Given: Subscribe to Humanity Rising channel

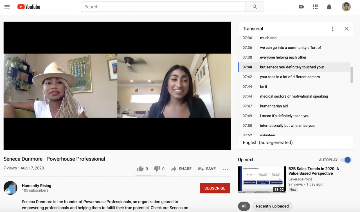Looking at the screenshot, I should tap(215, 188).
